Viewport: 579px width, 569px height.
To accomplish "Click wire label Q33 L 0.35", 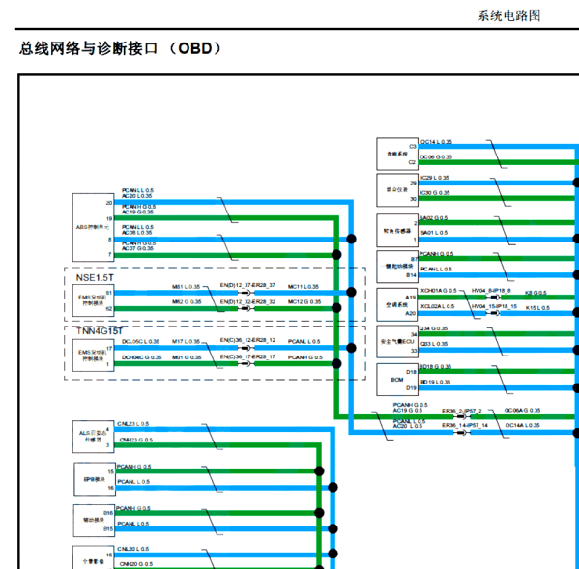I will [x=433, y=344].
